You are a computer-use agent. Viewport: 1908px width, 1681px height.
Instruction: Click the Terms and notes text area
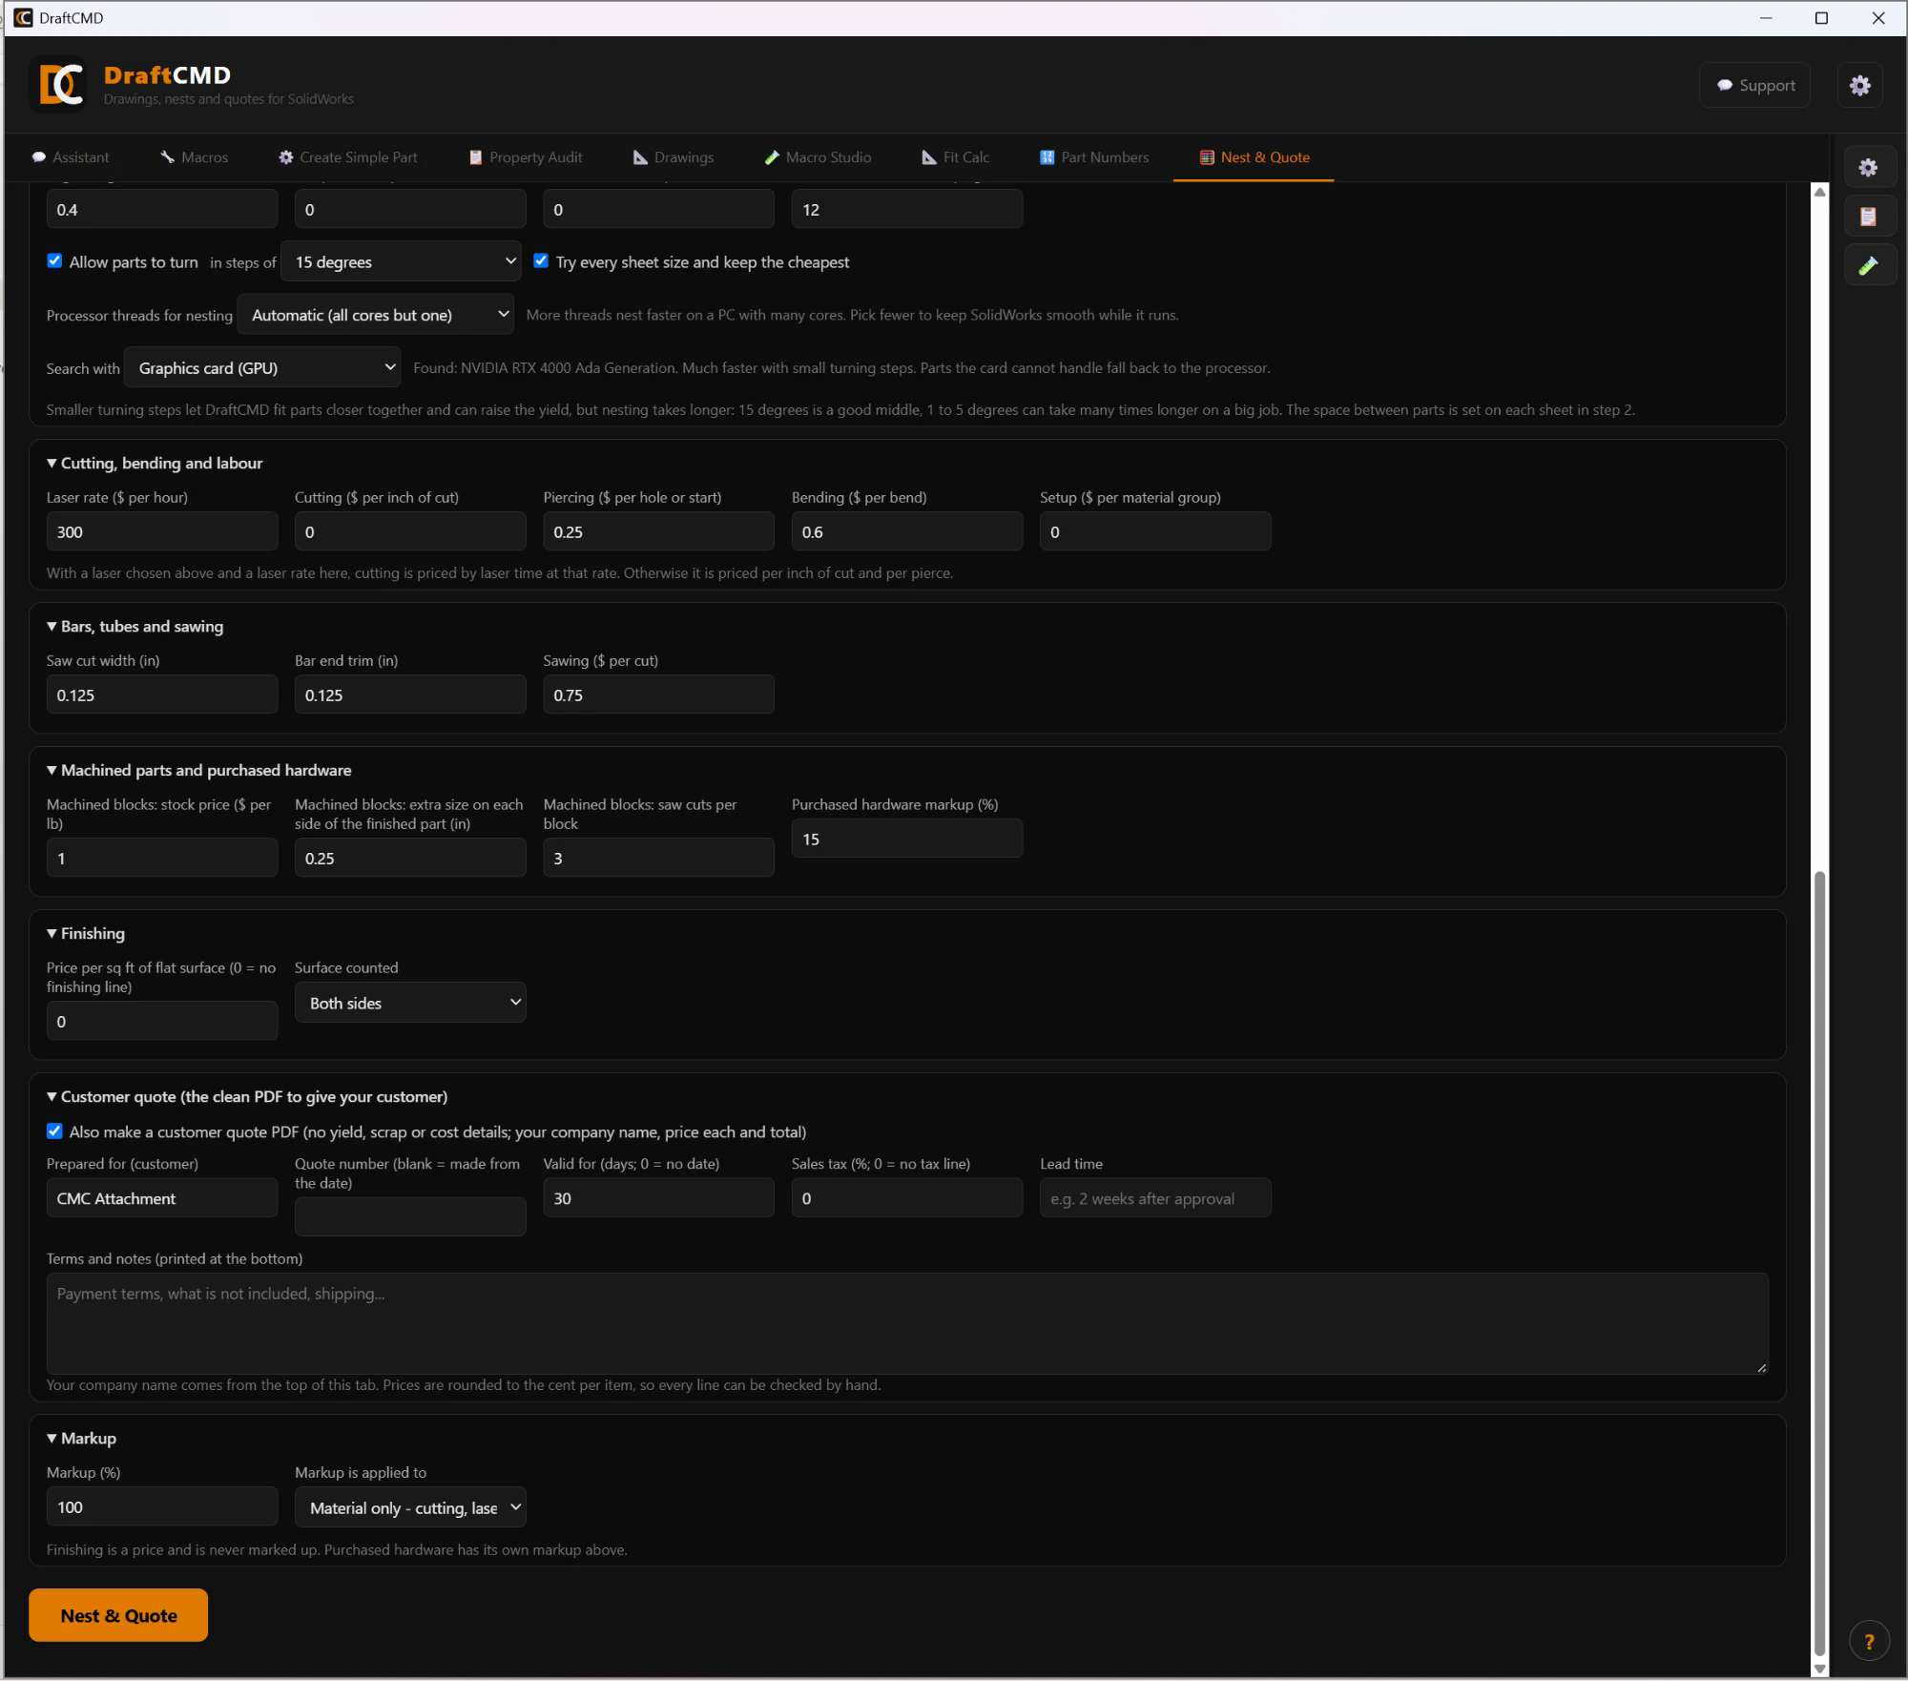click(x=907, y=1323)
